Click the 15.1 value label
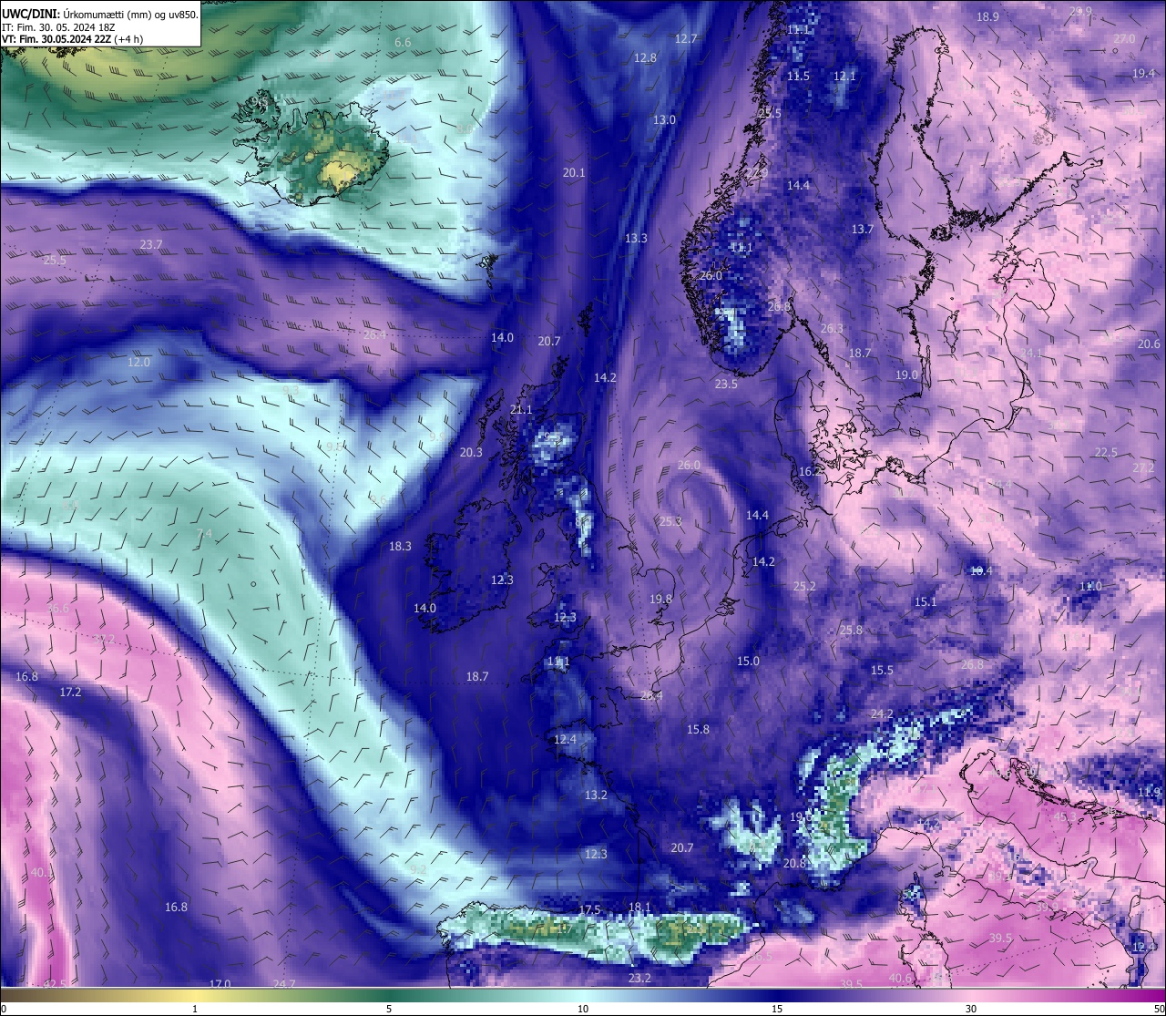The height and width of the screenshot is (1016, 1166). coord(925,602)
